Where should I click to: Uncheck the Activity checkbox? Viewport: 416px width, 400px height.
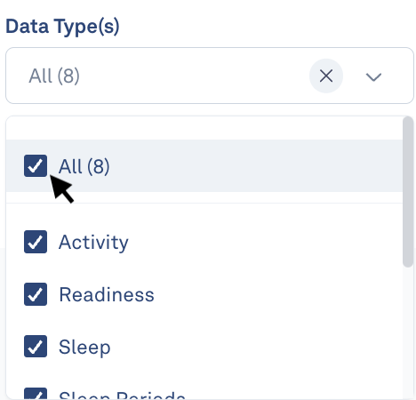[x=36, y=242]
